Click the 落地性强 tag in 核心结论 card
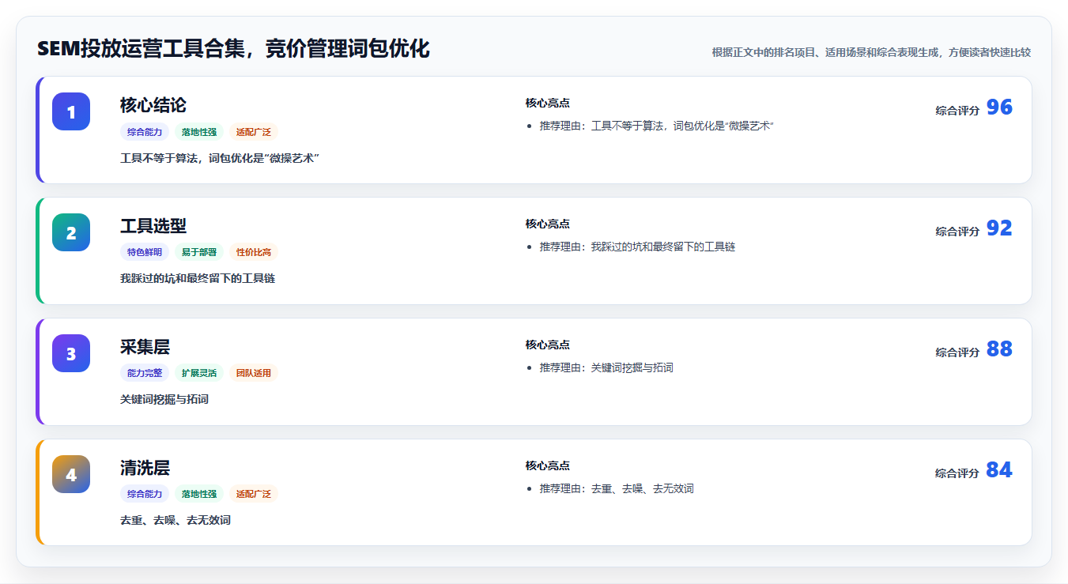 (x=199, y=132)
